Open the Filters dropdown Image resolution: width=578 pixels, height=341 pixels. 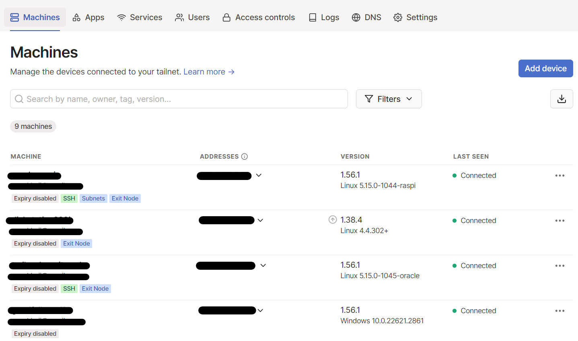(389, 99)
